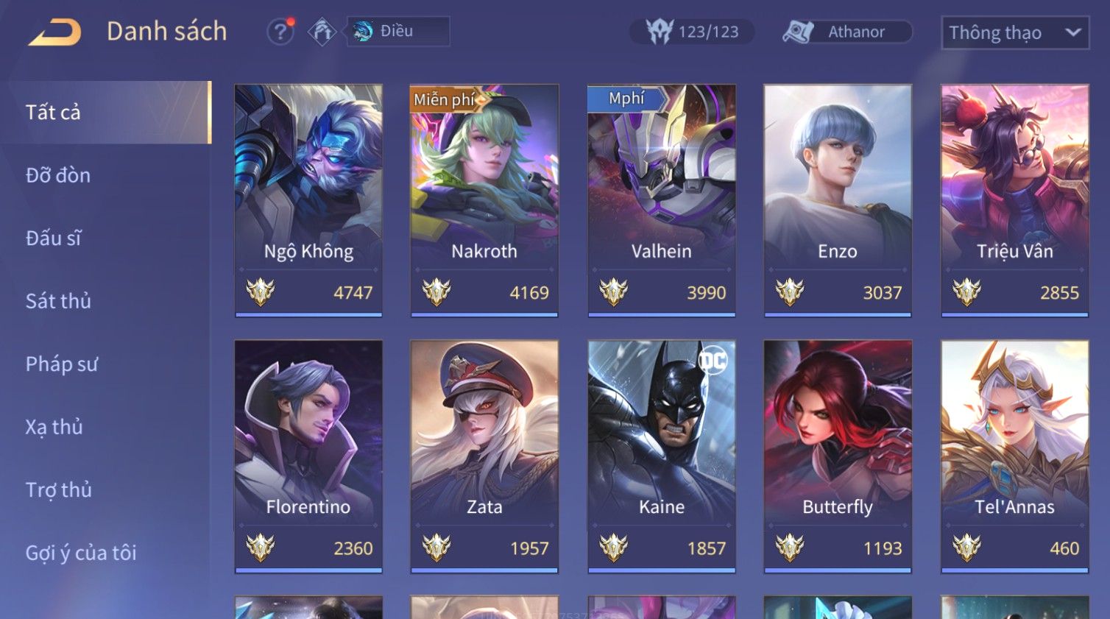
Task: Click the diamond house icon beside help
Action: point(322,32)
